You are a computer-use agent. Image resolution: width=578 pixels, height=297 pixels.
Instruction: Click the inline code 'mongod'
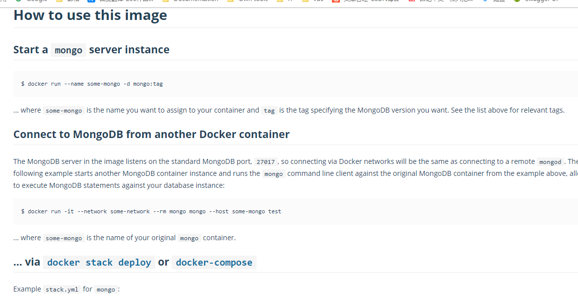pos(550,161)
